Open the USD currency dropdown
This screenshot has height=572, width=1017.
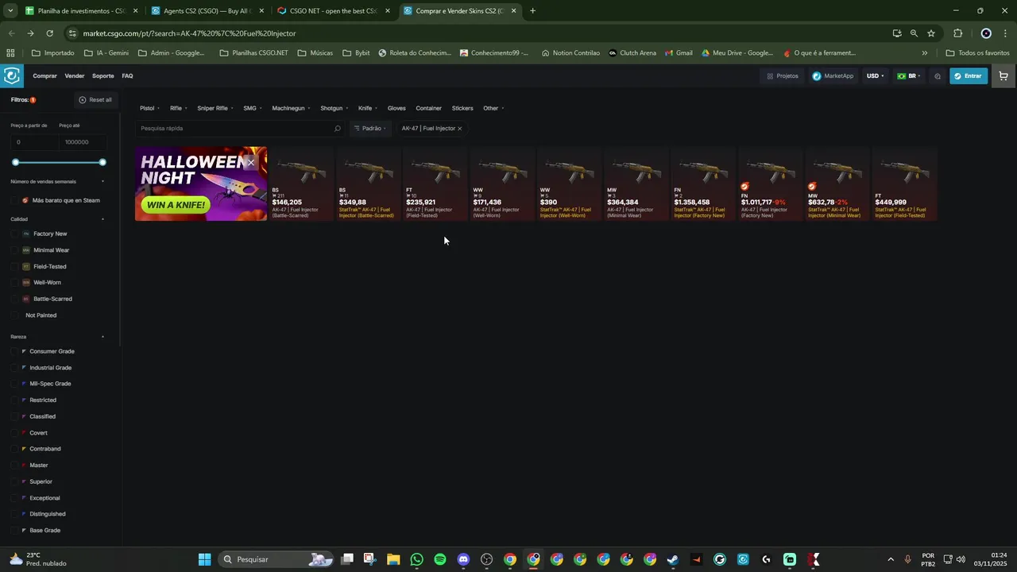point(875,76)
